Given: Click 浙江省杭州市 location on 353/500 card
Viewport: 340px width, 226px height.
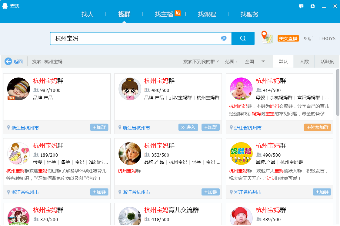Looking at the screenshot, I should click(x=136, y=192).
